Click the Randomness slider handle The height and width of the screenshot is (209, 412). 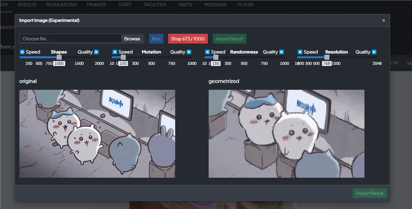click(216, 57)
